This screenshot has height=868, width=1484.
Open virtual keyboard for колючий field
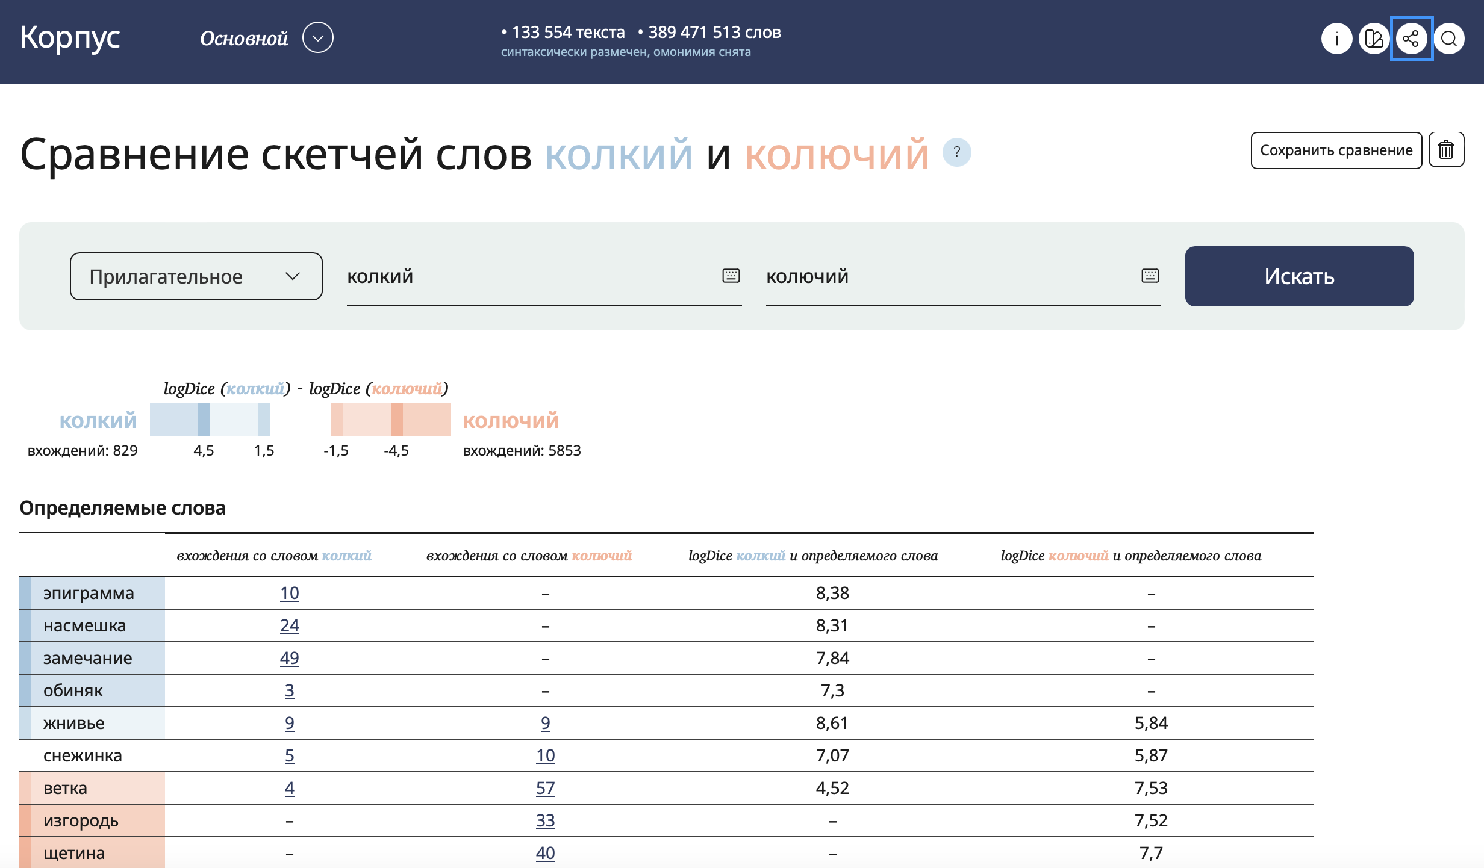(1150, 276)
